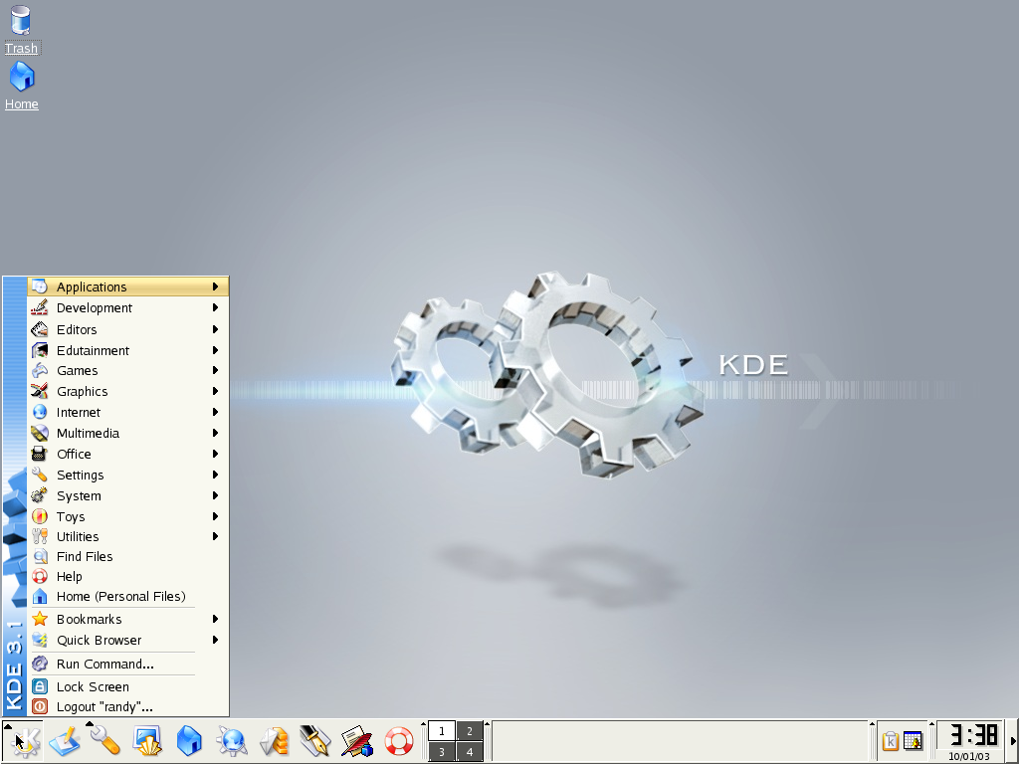This screenshot has width=1019, height=764.
Task: Expand the Multimedia submenu
Action: [x=128, y=433]
